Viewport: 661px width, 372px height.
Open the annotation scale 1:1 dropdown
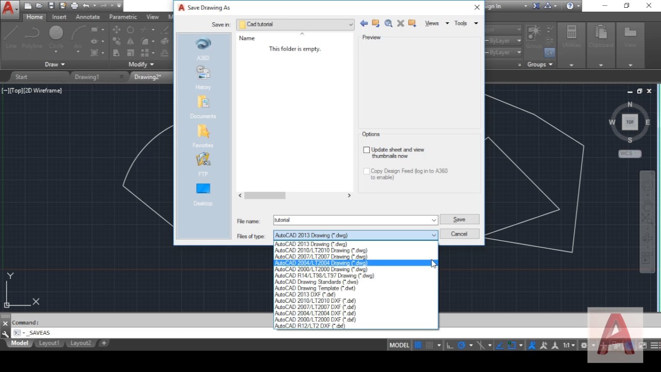569,345
